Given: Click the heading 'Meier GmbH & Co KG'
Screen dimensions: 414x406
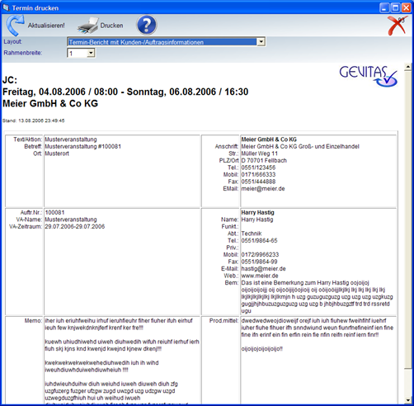Looking at the screenshot, I should (x=50, y=103).
